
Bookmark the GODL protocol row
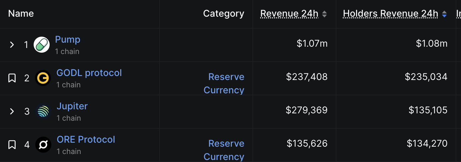[12, 78]
